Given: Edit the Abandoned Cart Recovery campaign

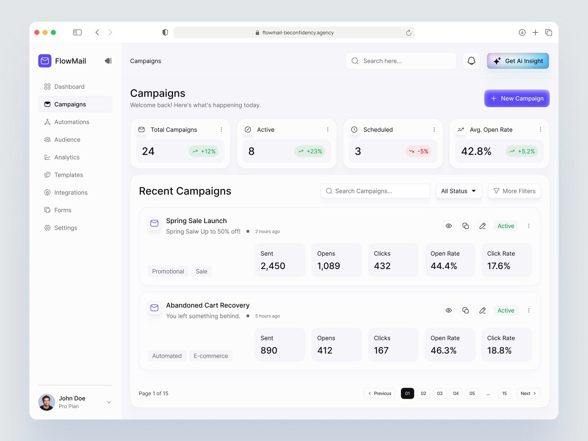Looking at the screenshot, I should 483,311.
